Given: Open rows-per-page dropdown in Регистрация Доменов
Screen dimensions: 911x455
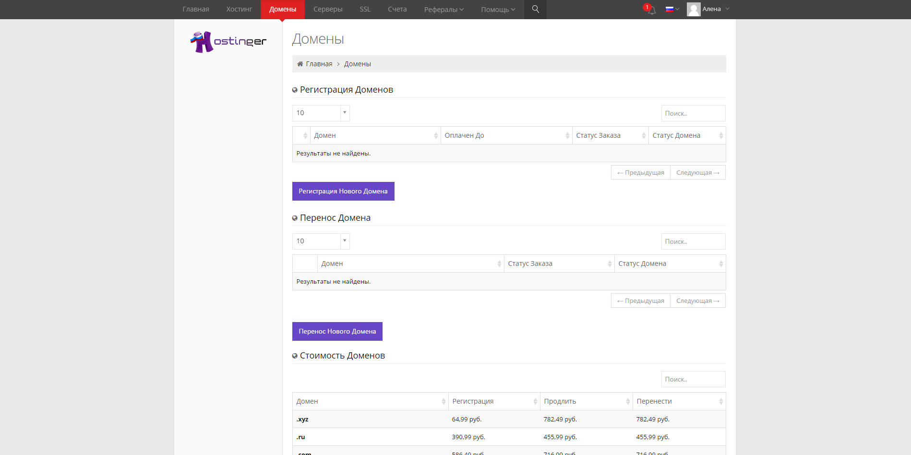Looking at the screenshot, I should pos(321,113).
